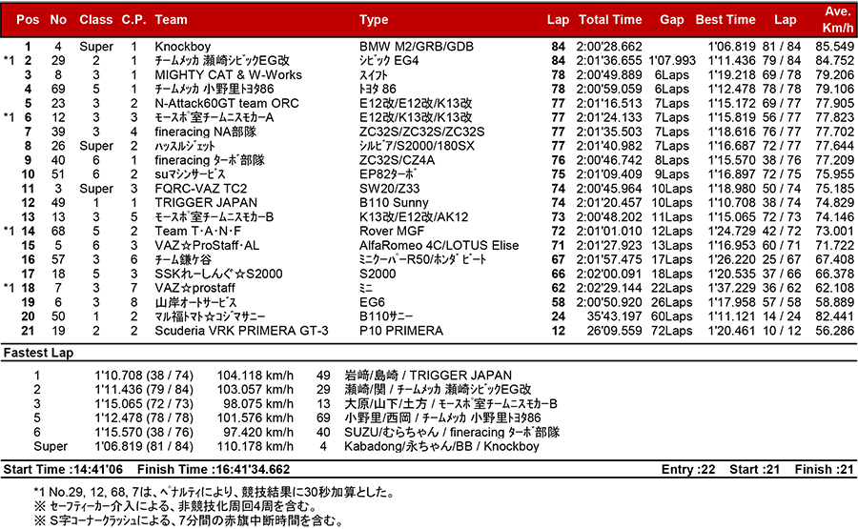Click speed 103.057 km/h
The width and height of the screenshot is (858, 529).
click(255, 390)
